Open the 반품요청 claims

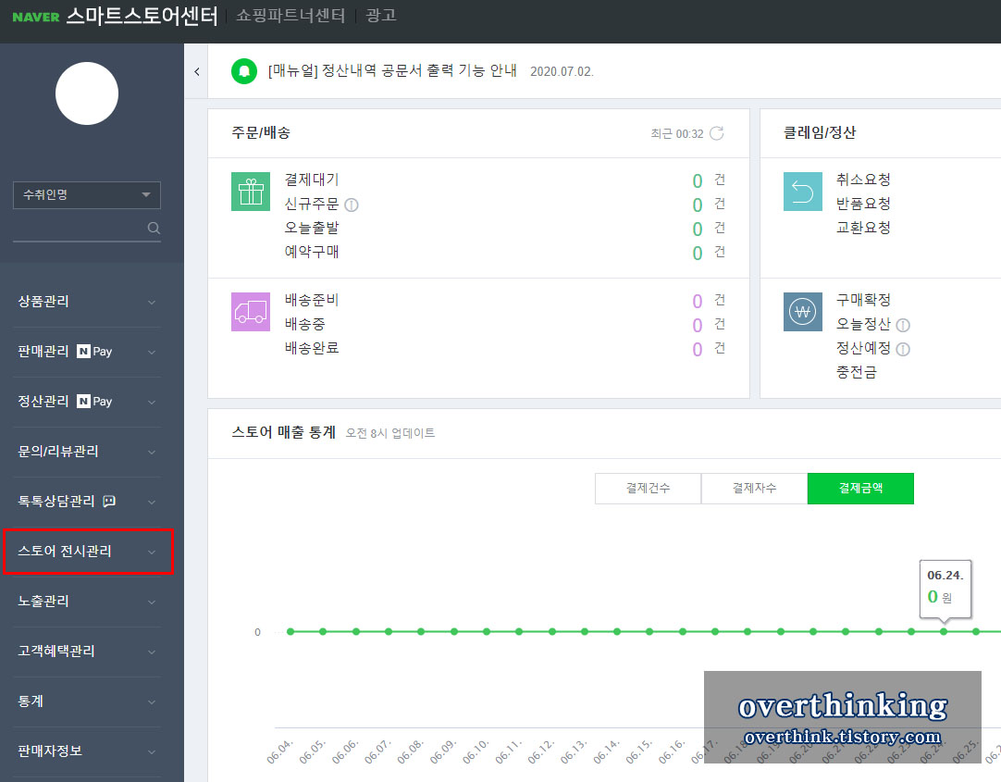click(863, 205)
